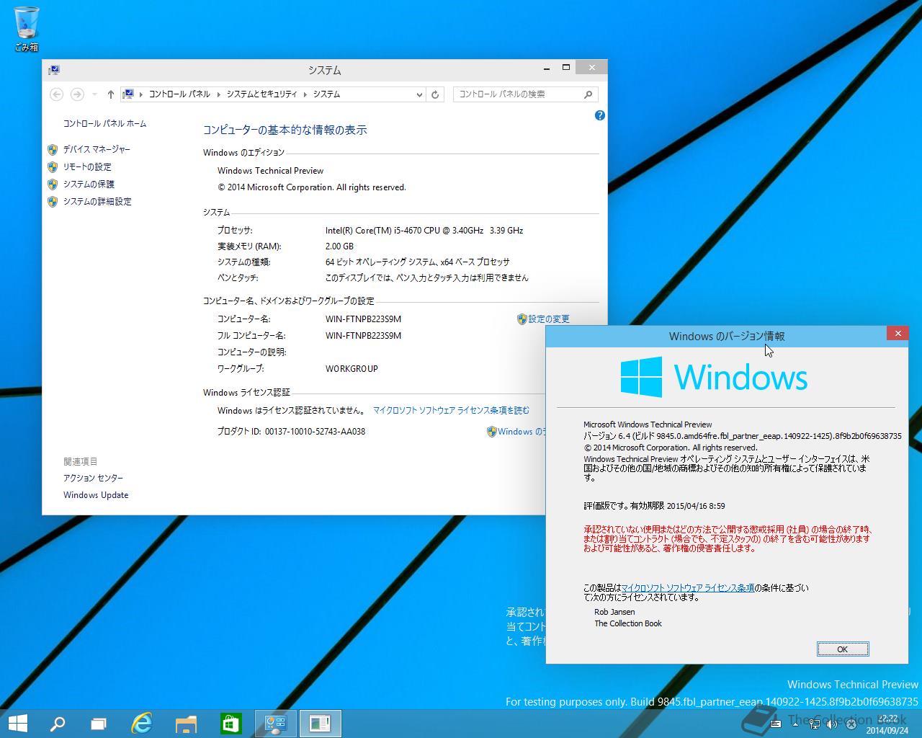Select the コントロール パネル breadcrumb
Image resolution: width=922 pixels, height=738 pixels.
pyautogui.click(x=179, y=94)
